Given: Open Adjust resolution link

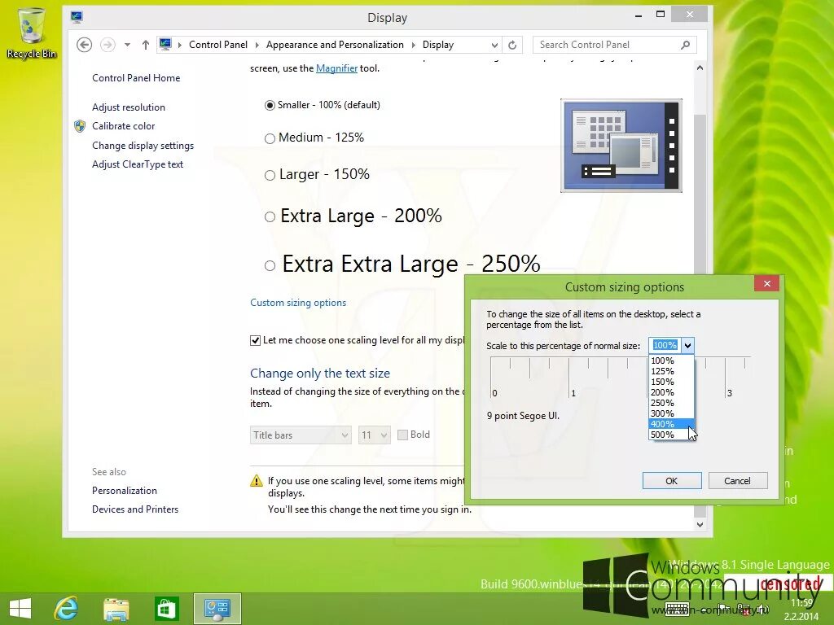Looking at the screenshot, I should (128, 107).
